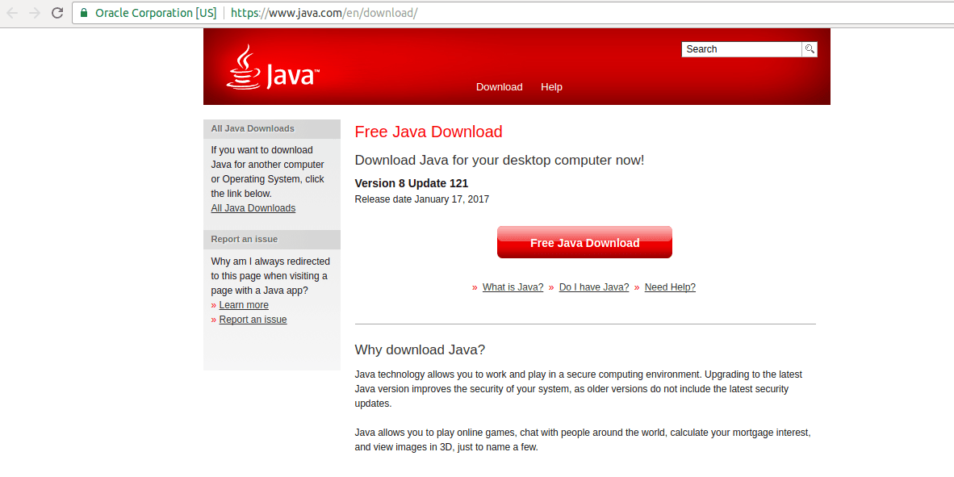Open the All Java Downloads link

253,208
